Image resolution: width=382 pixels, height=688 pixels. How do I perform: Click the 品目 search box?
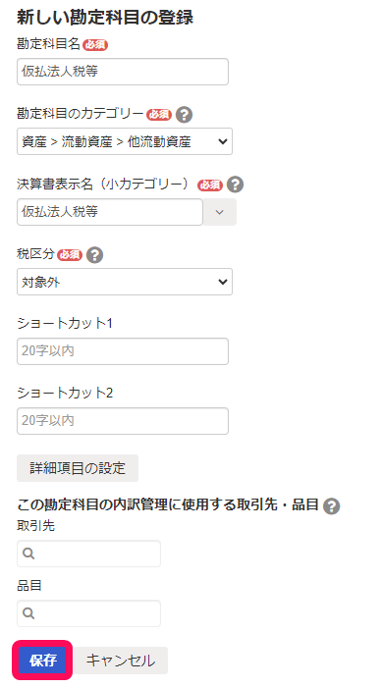pyautogui.click(x=88, y=613)
